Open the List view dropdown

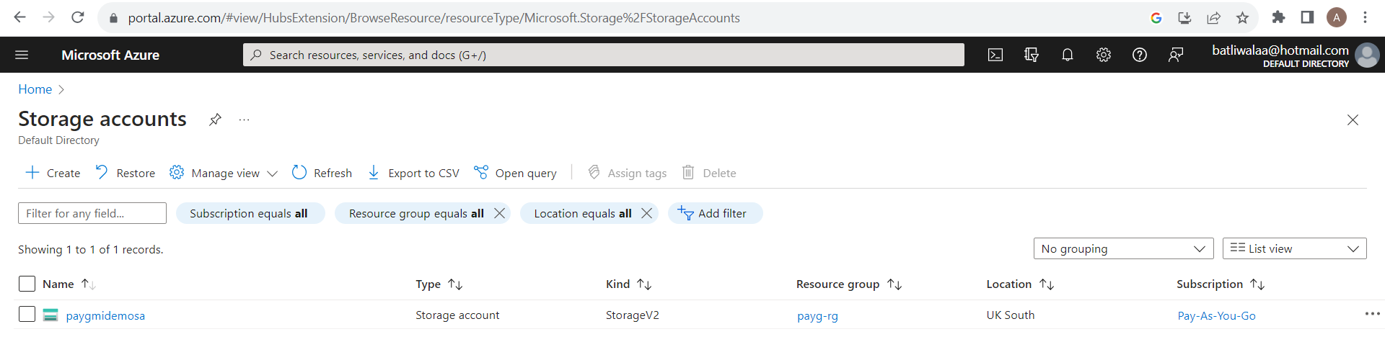pos(1294,248)
